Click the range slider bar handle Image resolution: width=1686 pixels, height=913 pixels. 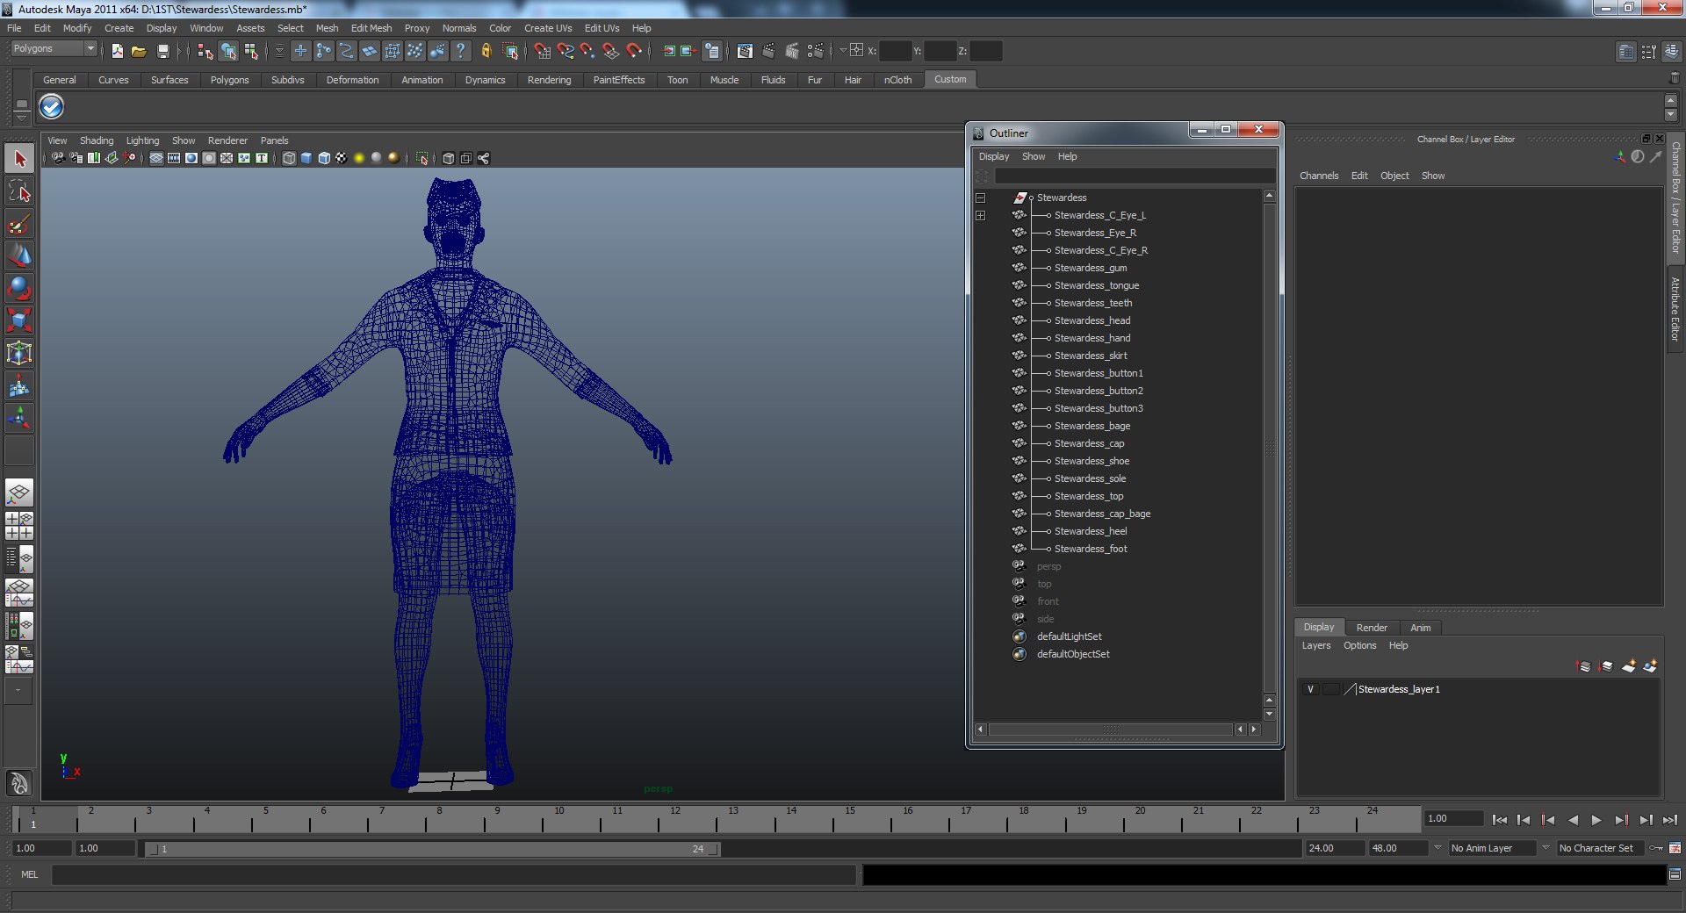[x=431, y=849]
